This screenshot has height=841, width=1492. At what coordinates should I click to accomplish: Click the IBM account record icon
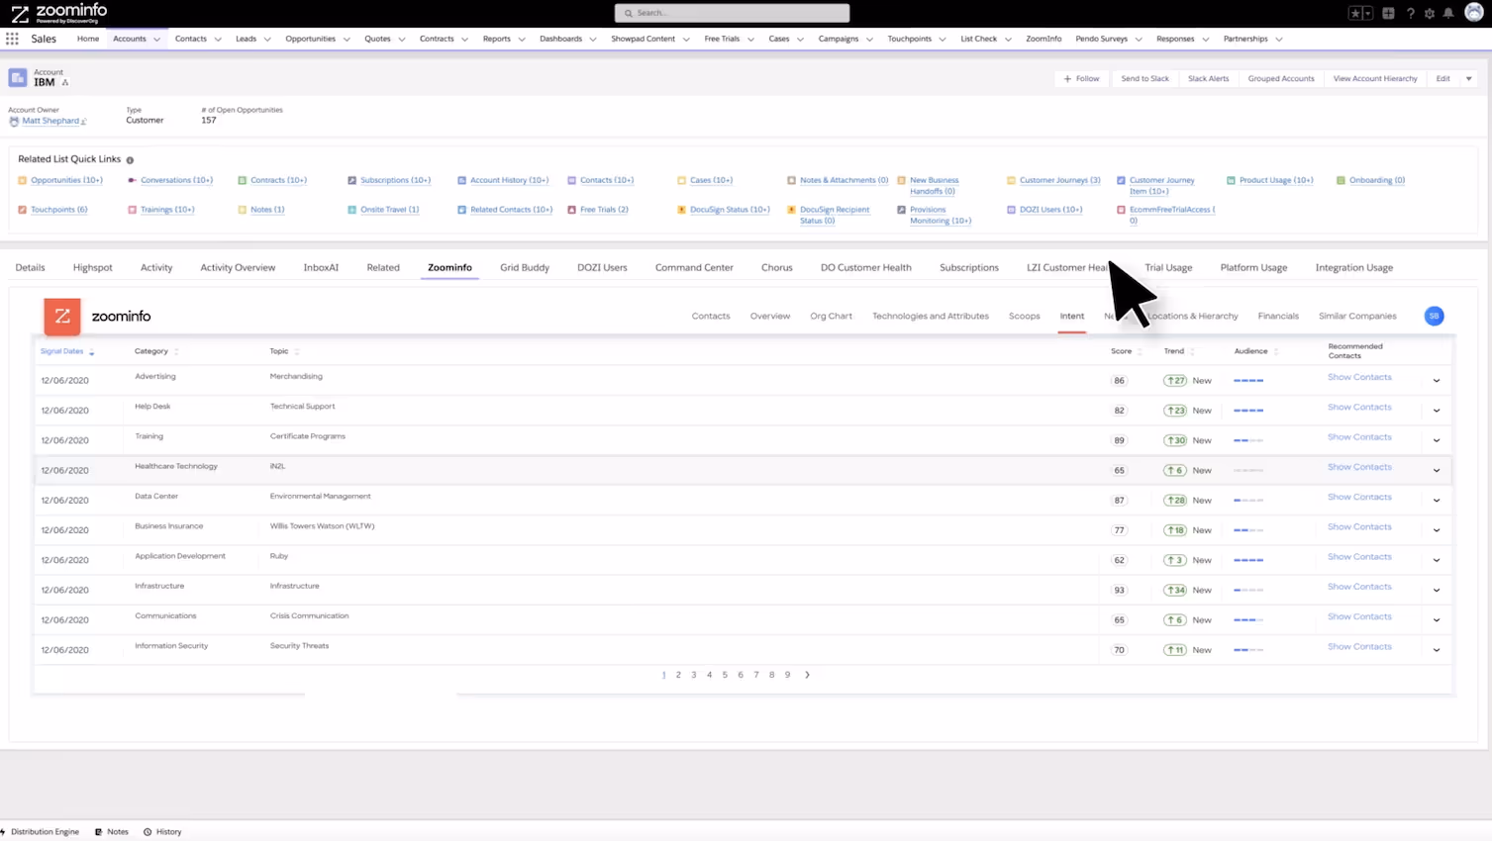click(x=18, y=77)
